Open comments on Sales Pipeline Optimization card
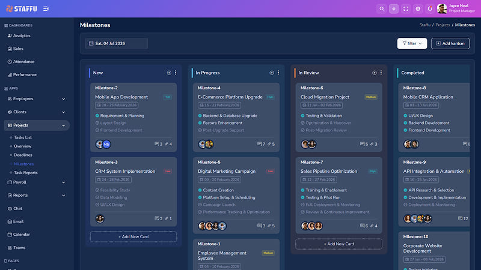 pyautogui.click(x=364, y=226)
